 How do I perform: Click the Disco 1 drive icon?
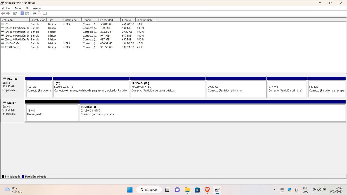(x=4, y=103)
